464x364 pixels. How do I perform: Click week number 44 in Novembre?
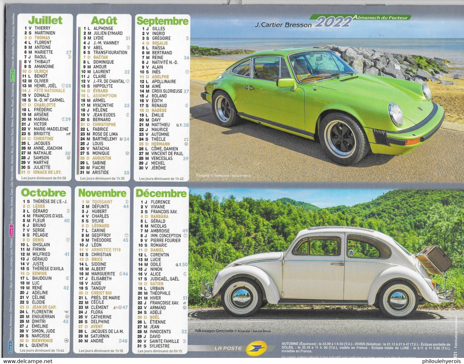click(x=126, y=206)
